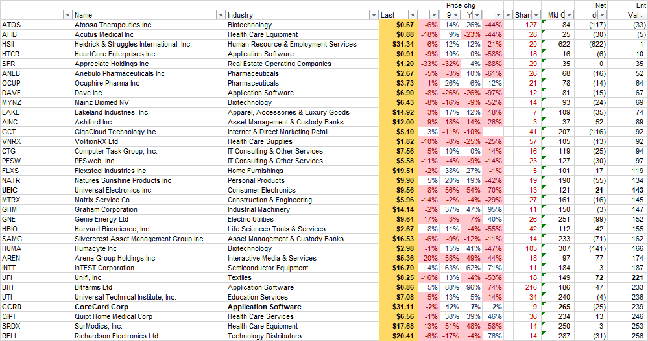The image size is (648, 341).
Task: Click the -97% price change cell
Action: click(x=492, y=93)
